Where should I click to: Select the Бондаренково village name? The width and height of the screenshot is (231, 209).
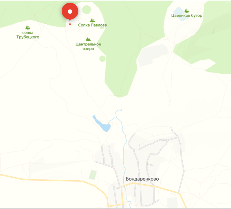[142, 179]
